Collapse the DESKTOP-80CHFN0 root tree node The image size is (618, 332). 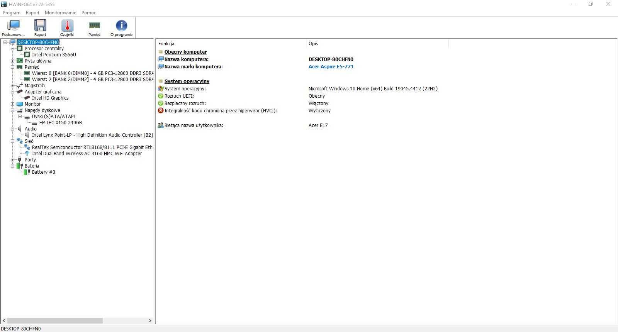tap(5, 42)
